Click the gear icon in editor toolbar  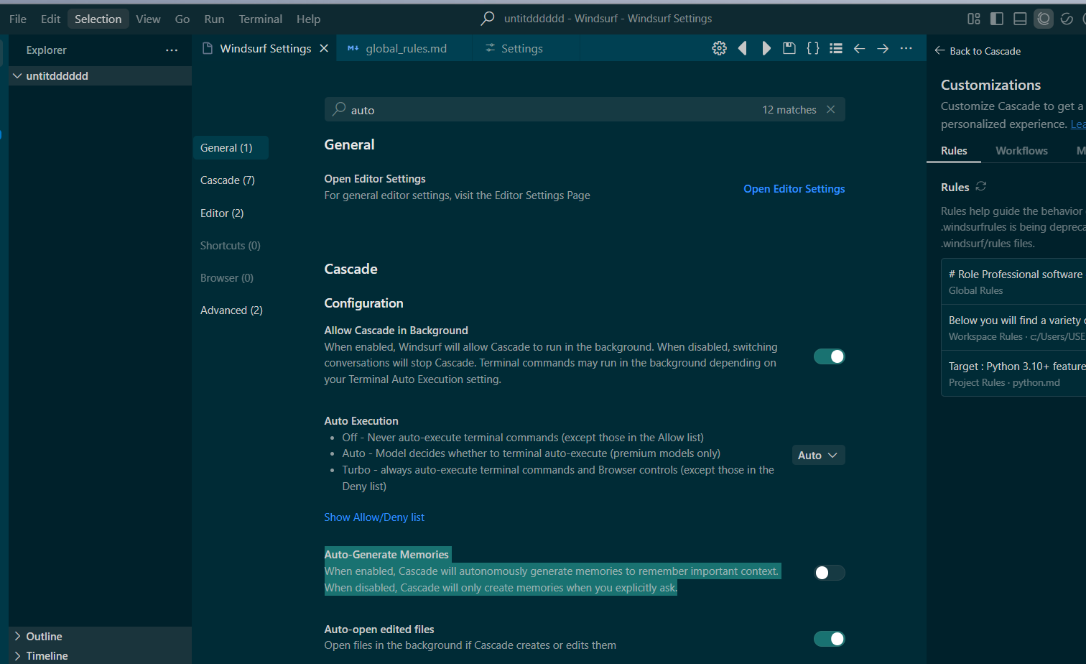[x=719, y=48]
